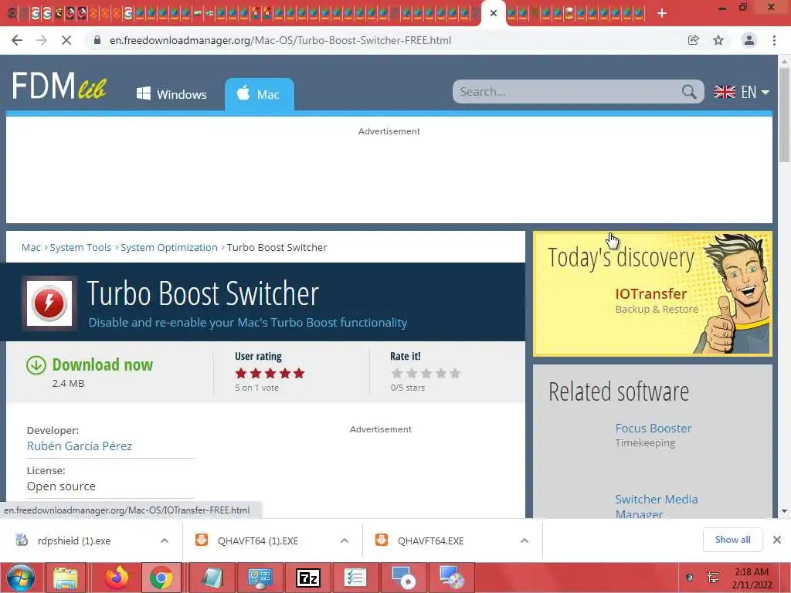The width and height of the screenshot is (791, 593).
Task: Click the network tray icon
Action: (x=713, y=578)
